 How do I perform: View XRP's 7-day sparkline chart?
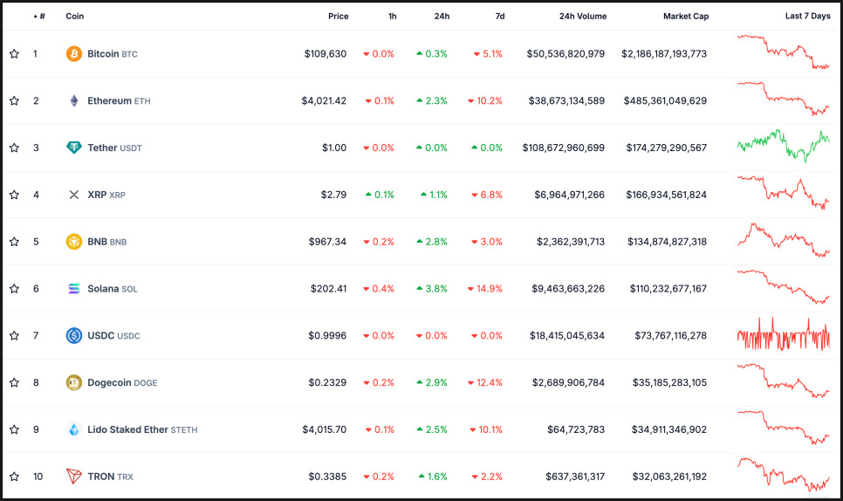(x=784, y=192)
